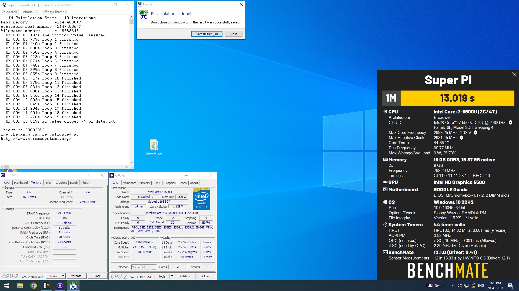Image resolution: width=519 pixels, height=291 pixels.
Task: Select Graphics tab in Memory CPU-Z window
Action: click(61, 183)
